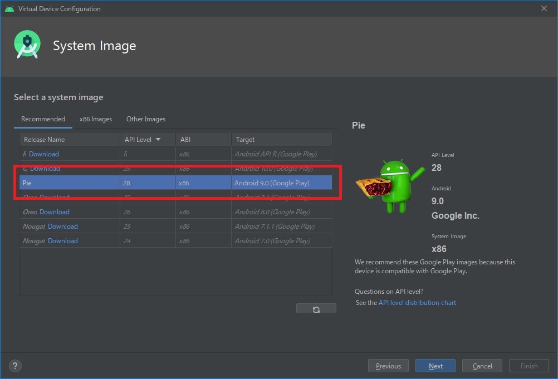Image resolution: width=558 pixels, height=379 pixels.
Task: Click the API level 28 cell
Action: pyautogui.click(x=148, y=183)
